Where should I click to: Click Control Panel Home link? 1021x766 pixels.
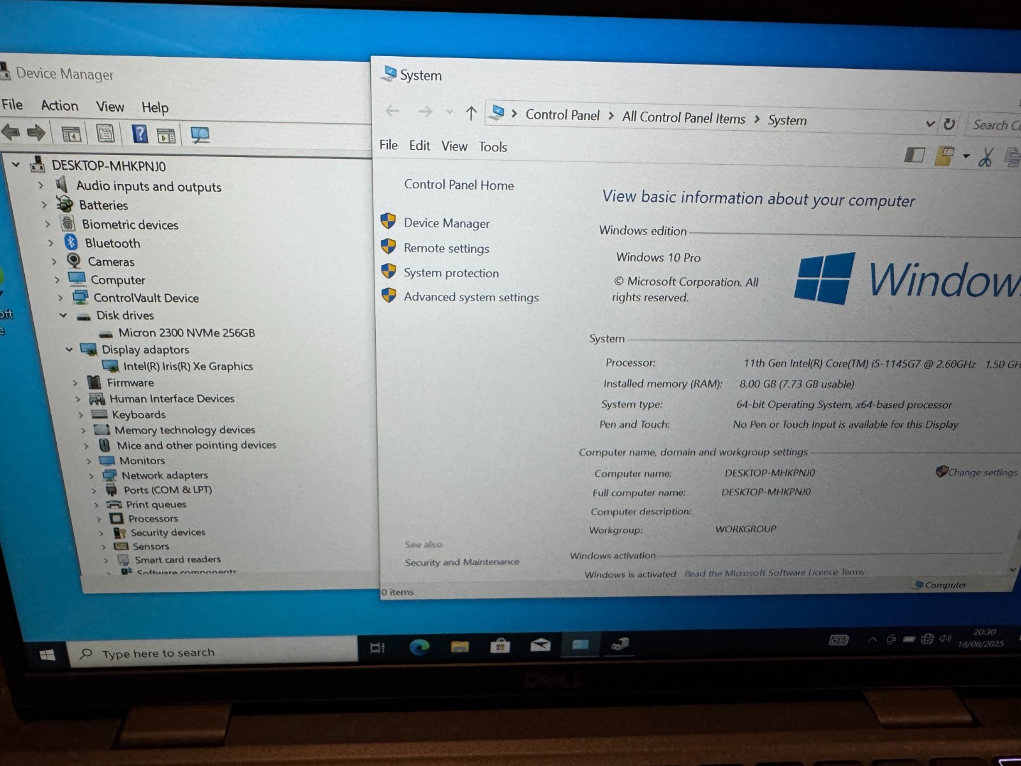459,184
